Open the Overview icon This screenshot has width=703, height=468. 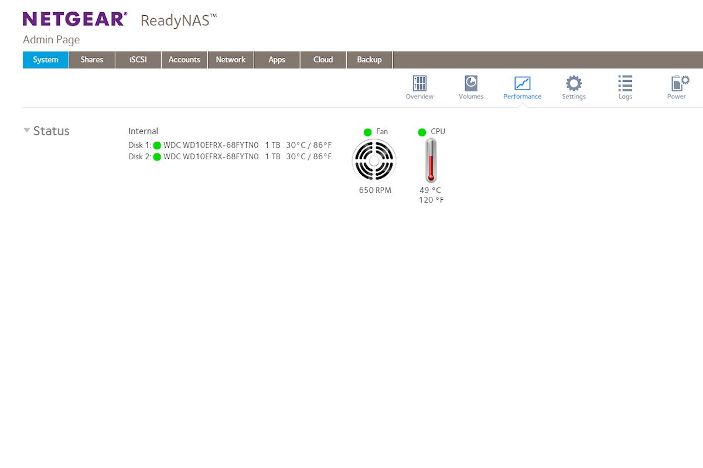tap(419, 83)
